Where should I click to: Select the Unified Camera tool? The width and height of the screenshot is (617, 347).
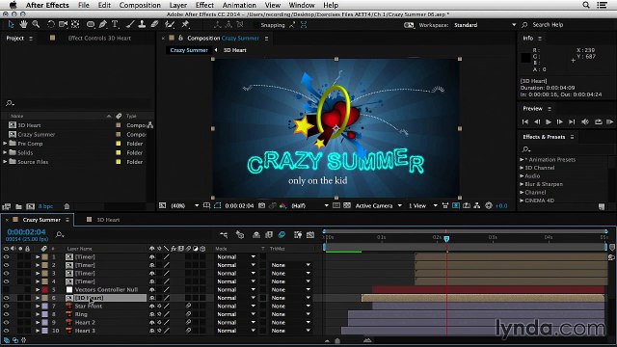click(63, 24)
